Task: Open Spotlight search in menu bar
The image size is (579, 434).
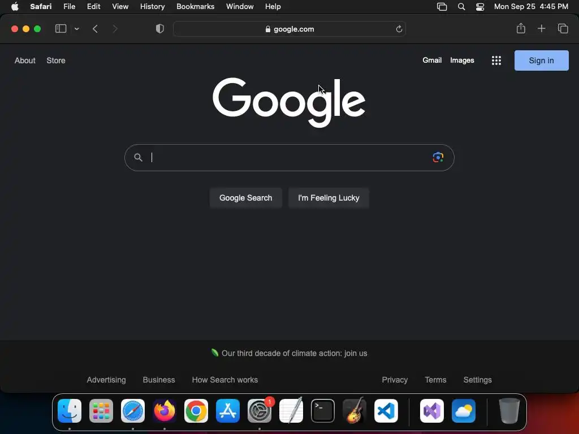Action: click(x=461, y=7)
